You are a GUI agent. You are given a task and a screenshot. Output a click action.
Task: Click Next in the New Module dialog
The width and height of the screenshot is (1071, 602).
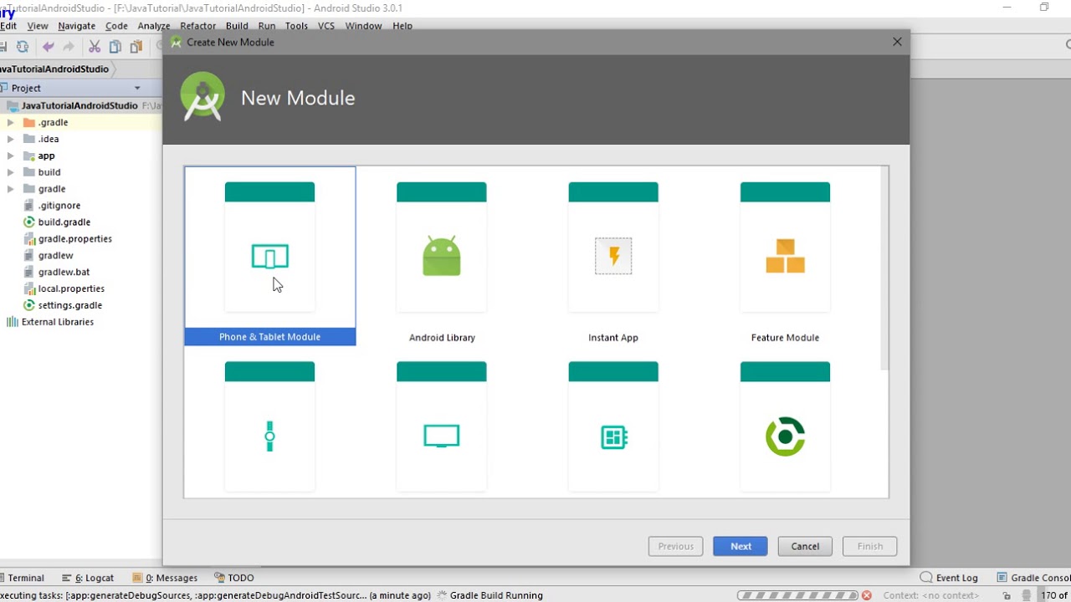[x=740, y=546]
